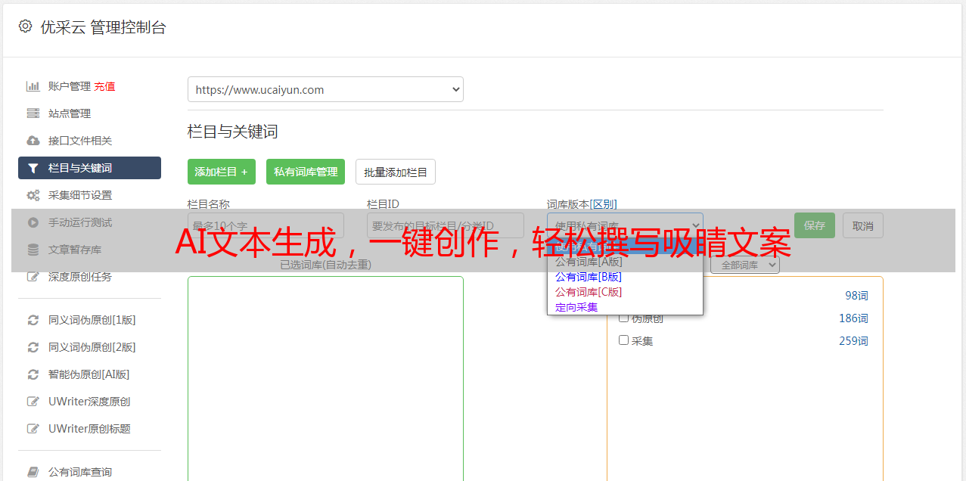Go to UWriter原创标题 in the sidebar
Image resolution: width=966 pixels, height=481 pixels.
[89, 429]
